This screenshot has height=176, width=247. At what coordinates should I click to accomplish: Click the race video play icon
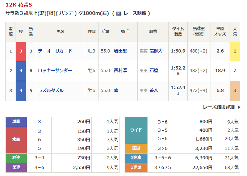coord(118,13)
